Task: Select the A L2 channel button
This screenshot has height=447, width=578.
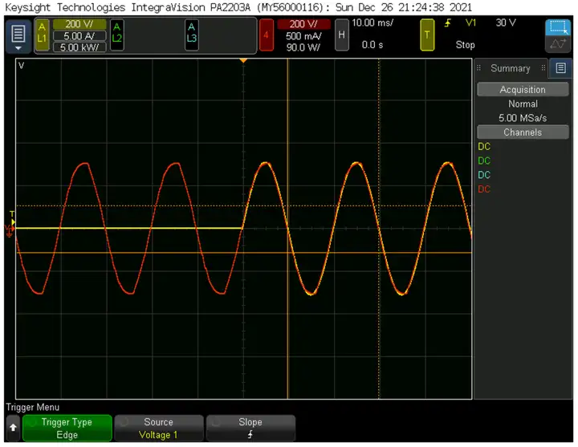Action: pyautogui.click(x=117, y=35)
